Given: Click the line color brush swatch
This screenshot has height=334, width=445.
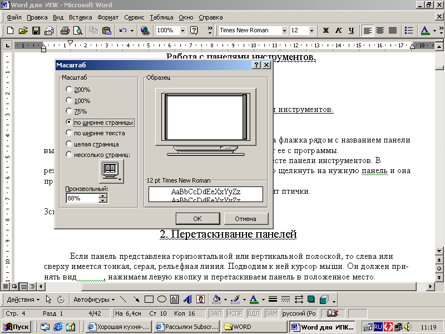Looking at the screenshot, I should pyautogui.click(x=235, y=299).
